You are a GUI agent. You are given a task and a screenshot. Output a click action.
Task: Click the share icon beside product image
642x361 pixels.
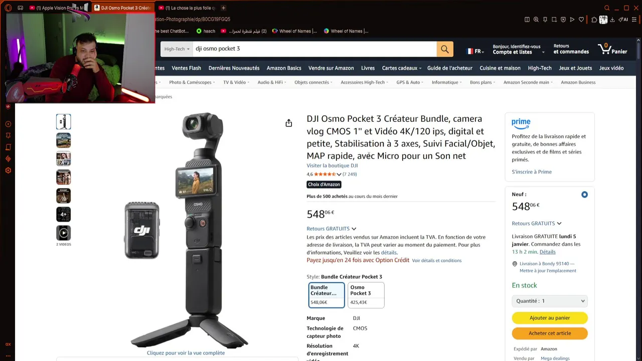pyautogui.click(x=289, y=123)
